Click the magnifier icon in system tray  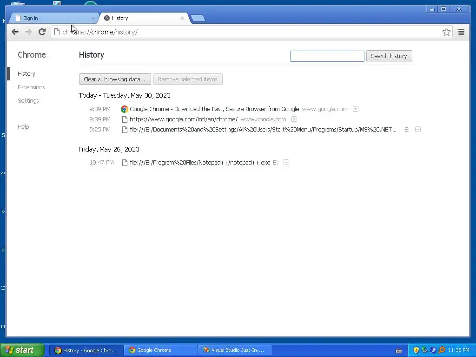click(442, 350)
